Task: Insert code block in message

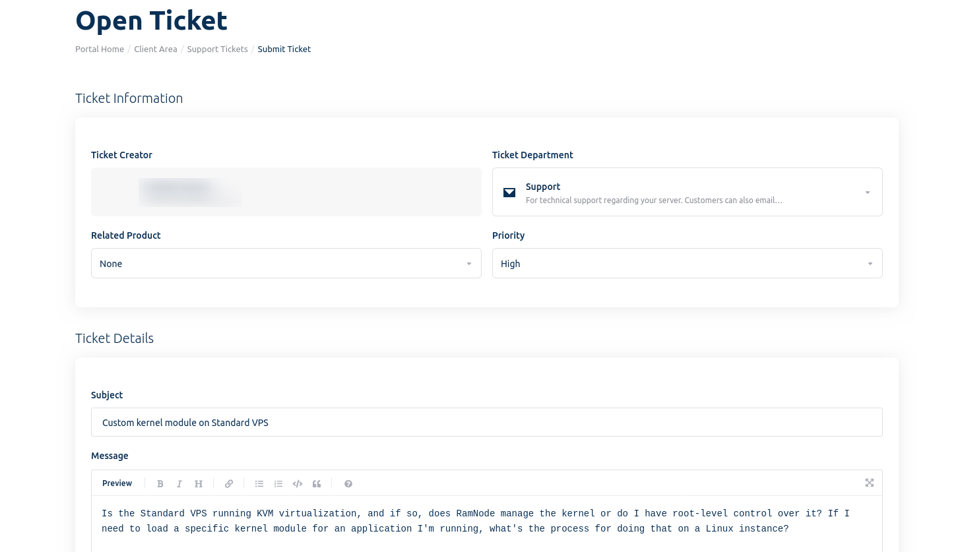Action: 298,483
